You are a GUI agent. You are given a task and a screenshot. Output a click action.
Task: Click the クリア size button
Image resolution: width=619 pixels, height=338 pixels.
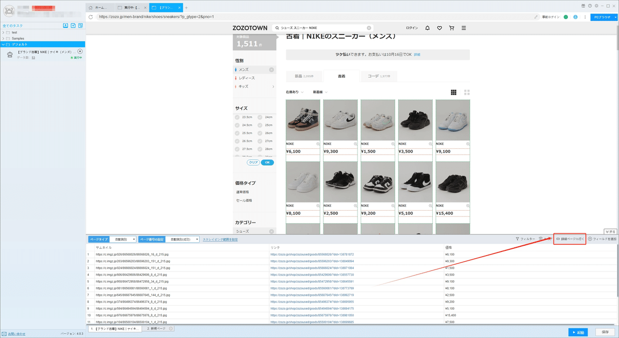coord(253,162)
